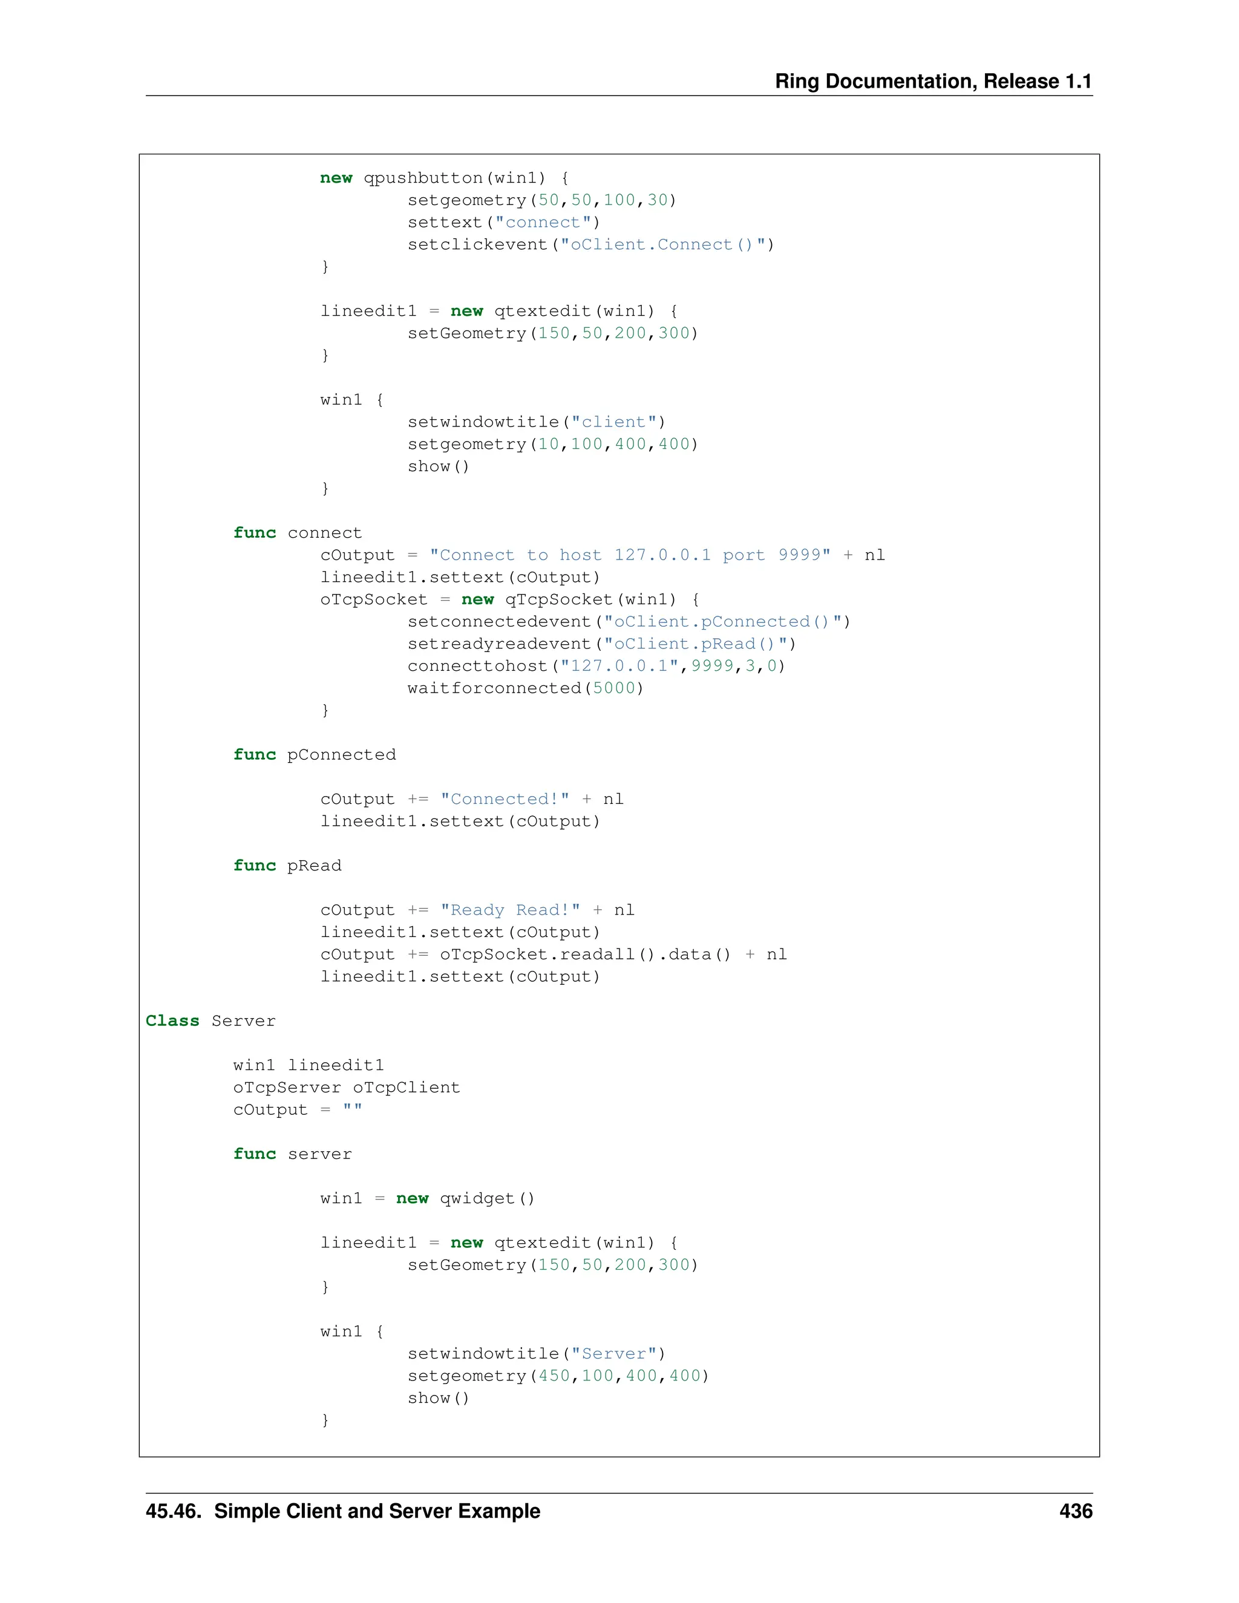
Task: Click the line 'win1 = new qwidget()'
Action: (428, 1198)
